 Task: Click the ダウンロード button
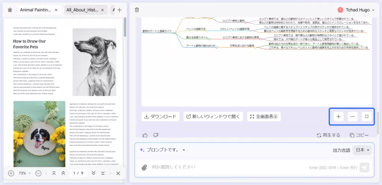[x=160, y=117]
